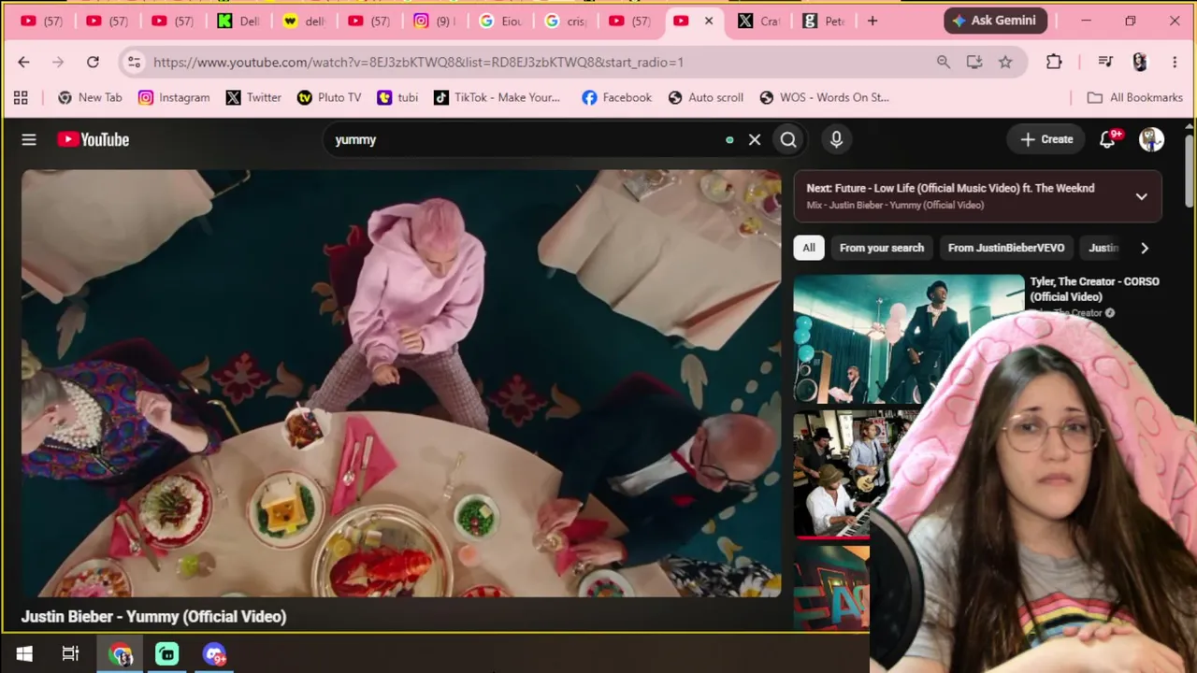Image resolution: width=1197 pixels, height=673 pixels.
Task: Select the From your search chip
Action: pyautogui.click(x=882, y=248)
